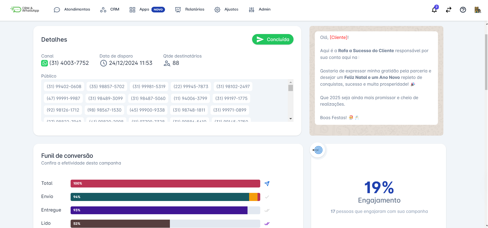Click the Concluída status button
The image size is (488, 228).
coord(273,39)
